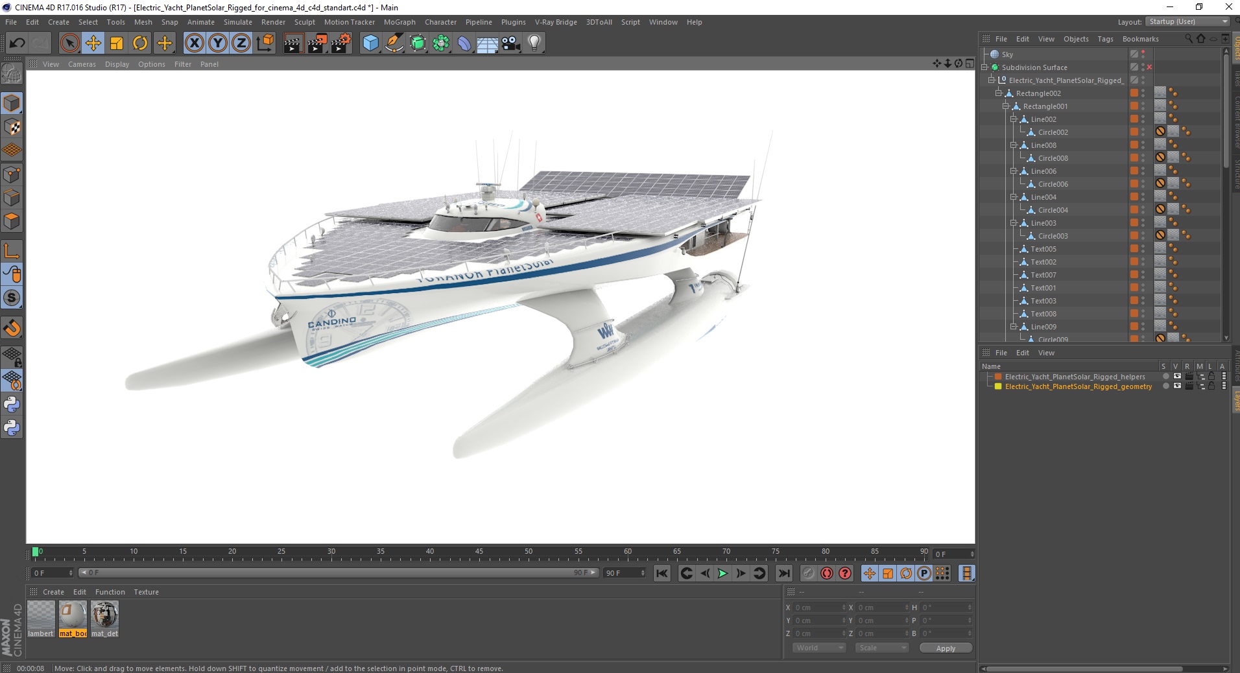Render active view clapperboard icon
1240x673 pixels.
pos(293,43)
